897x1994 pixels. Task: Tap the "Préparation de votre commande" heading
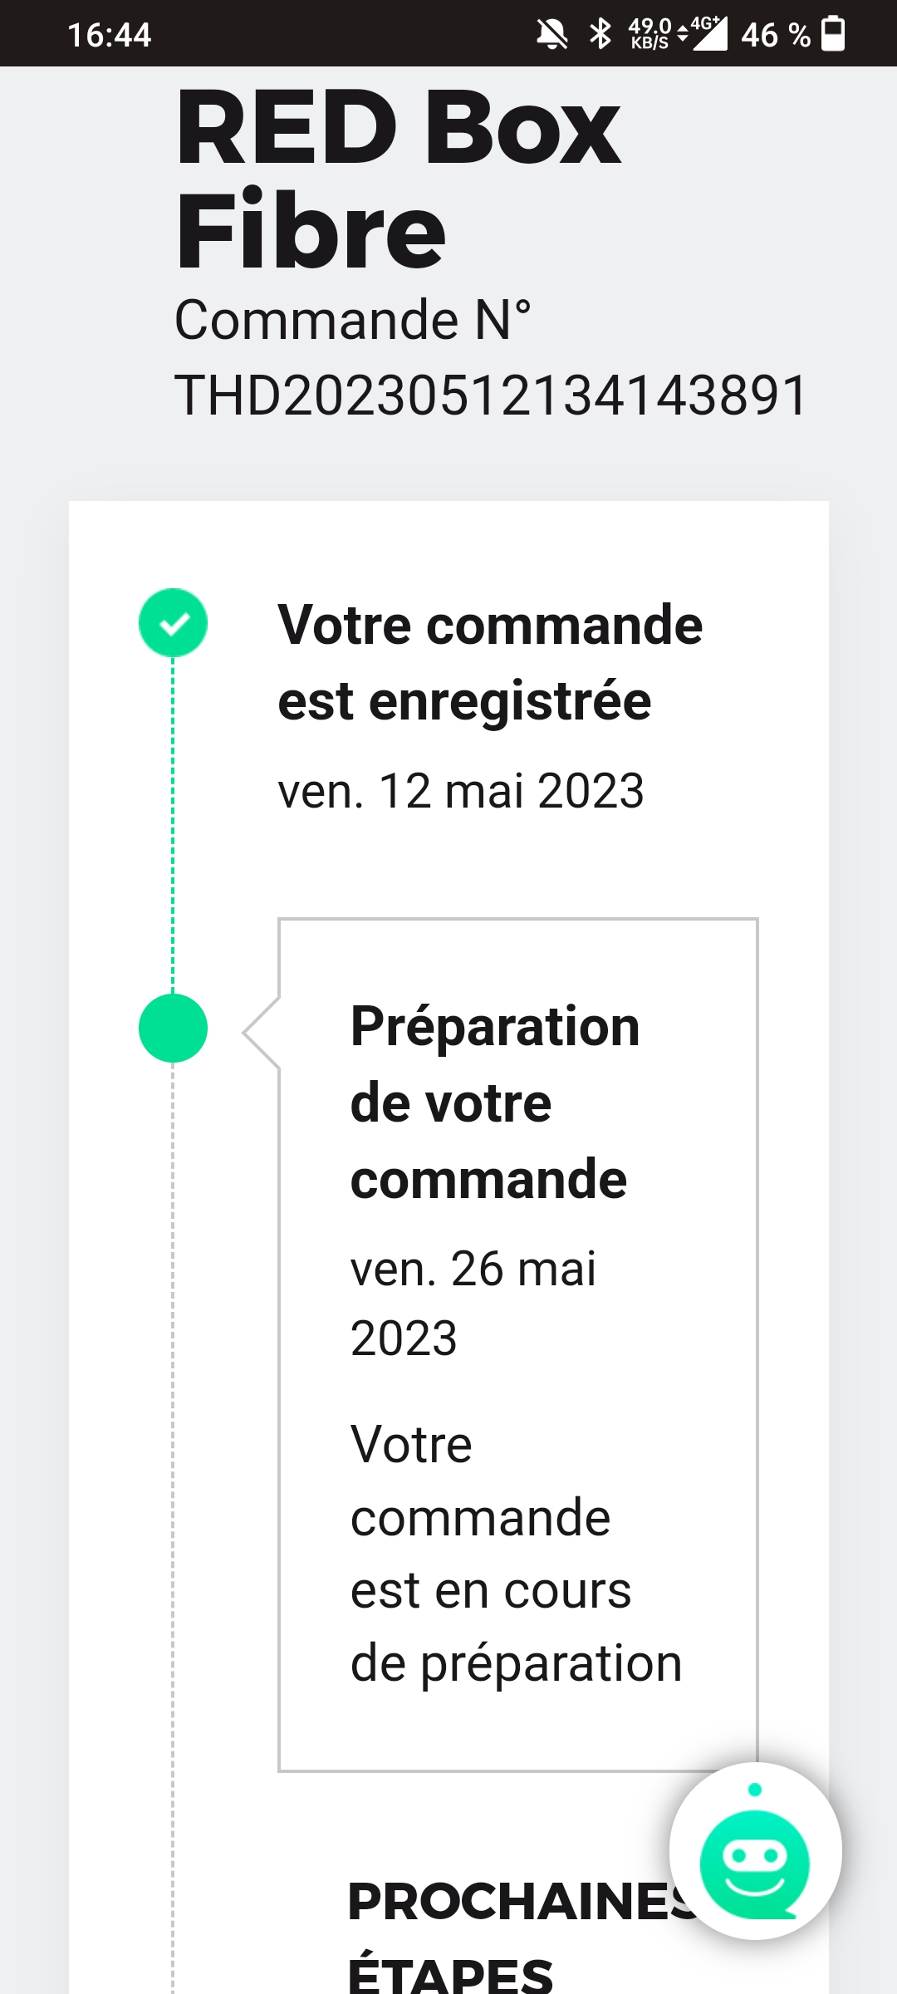pos(495,1102)
